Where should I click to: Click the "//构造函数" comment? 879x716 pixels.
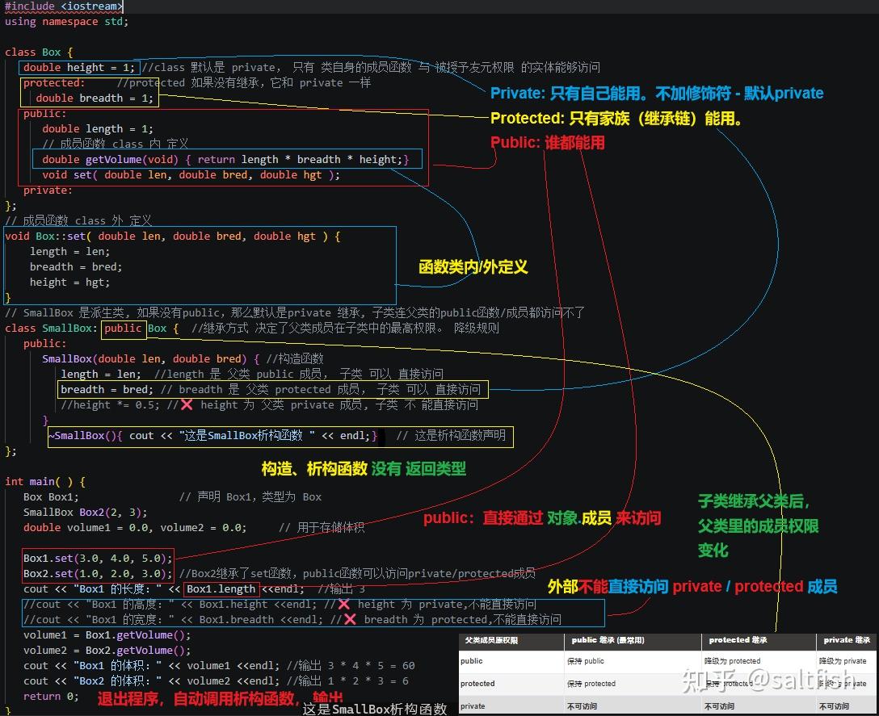pyautogui.click(x=295, y=359)
